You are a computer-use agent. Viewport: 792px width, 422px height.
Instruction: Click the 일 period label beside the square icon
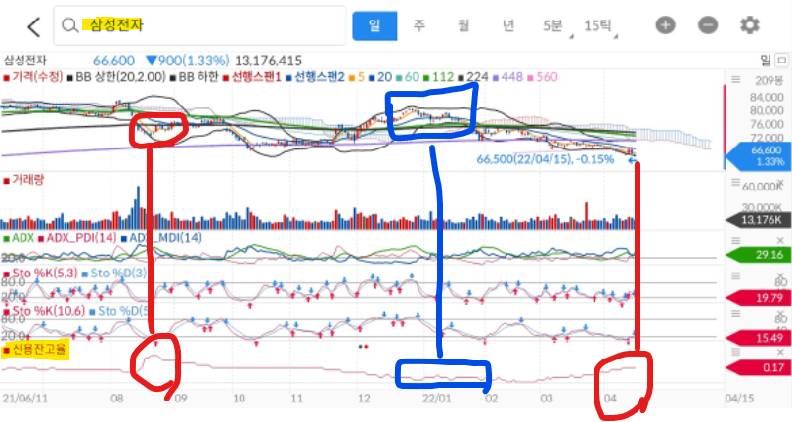pyautogui.click(x=766, y=61)
